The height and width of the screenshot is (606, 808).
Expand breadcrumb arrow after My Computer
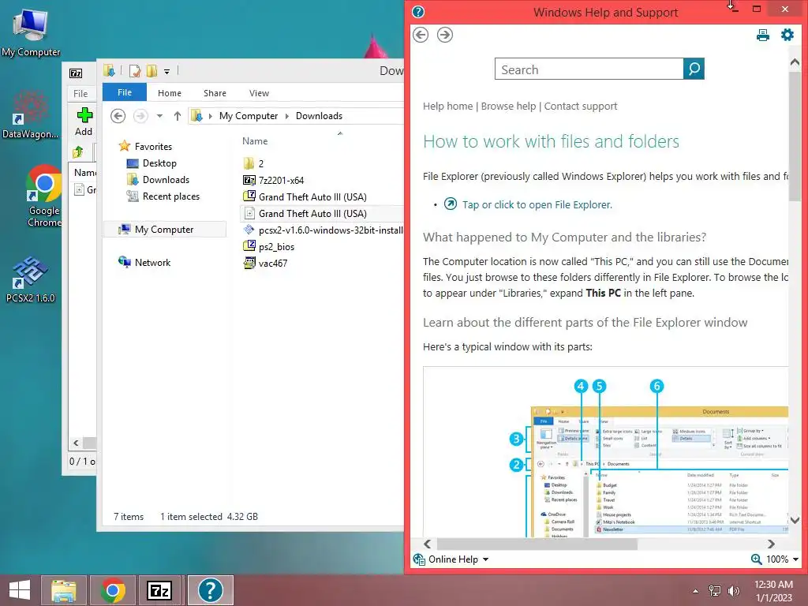pos(287,116)
